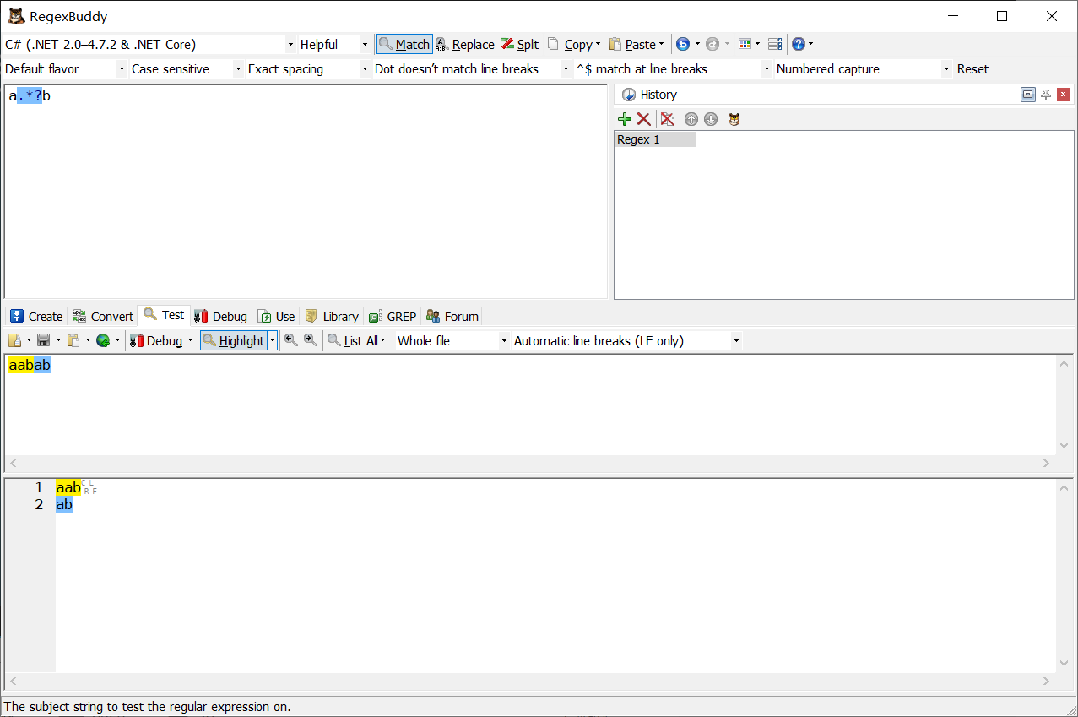
Task: Delete the selected History regex with red X
Action: 644,119
